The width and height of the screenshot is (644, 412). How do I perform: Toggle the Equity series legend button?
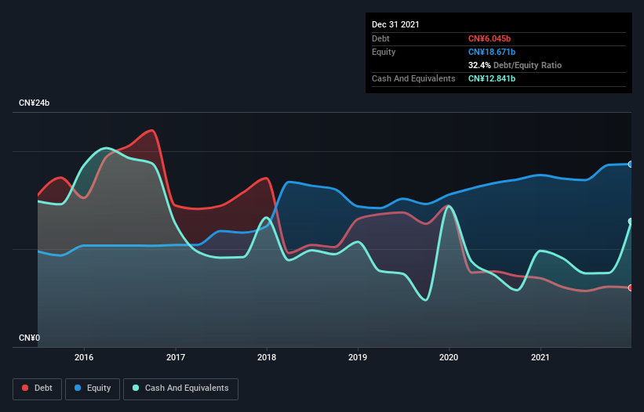93,389
